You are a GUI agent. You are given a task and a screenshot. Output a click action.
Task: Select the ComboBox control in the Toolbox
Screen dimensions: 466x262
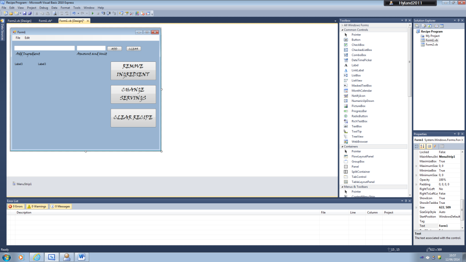[359, 55]
